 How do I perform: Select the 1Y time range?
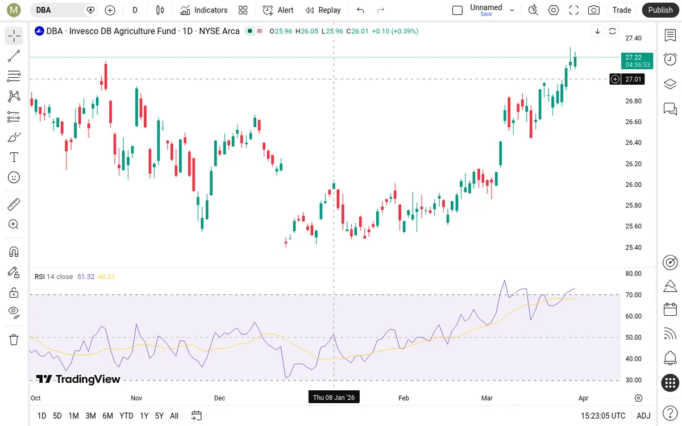(x=144, y=416)
